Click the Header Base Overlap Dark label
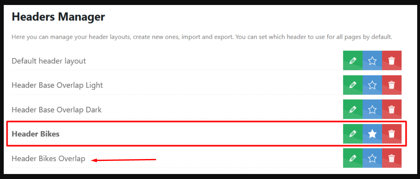Viewport: 420px width, 179px height. click(56, 110)
